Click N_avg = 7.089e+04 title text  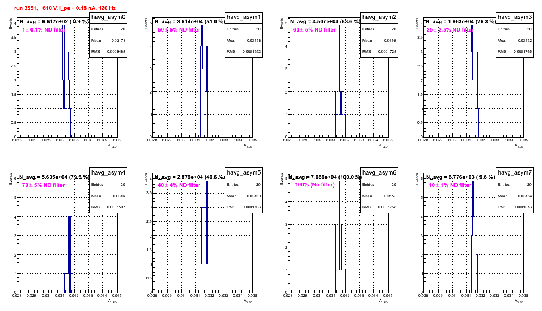325,177
